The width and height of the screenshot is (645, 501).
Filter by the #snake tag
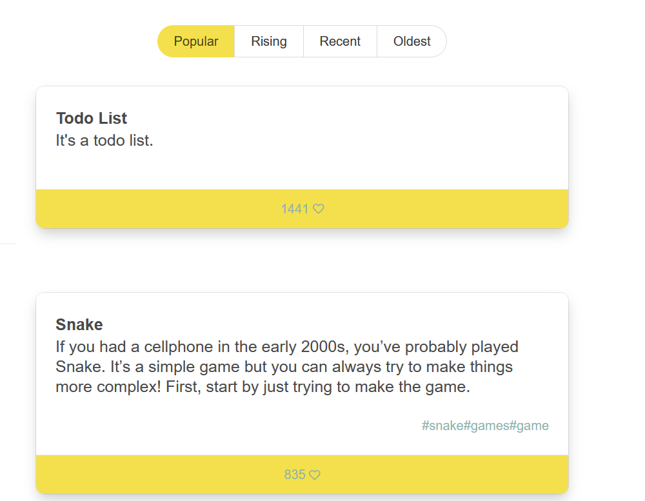coord(442,426)
